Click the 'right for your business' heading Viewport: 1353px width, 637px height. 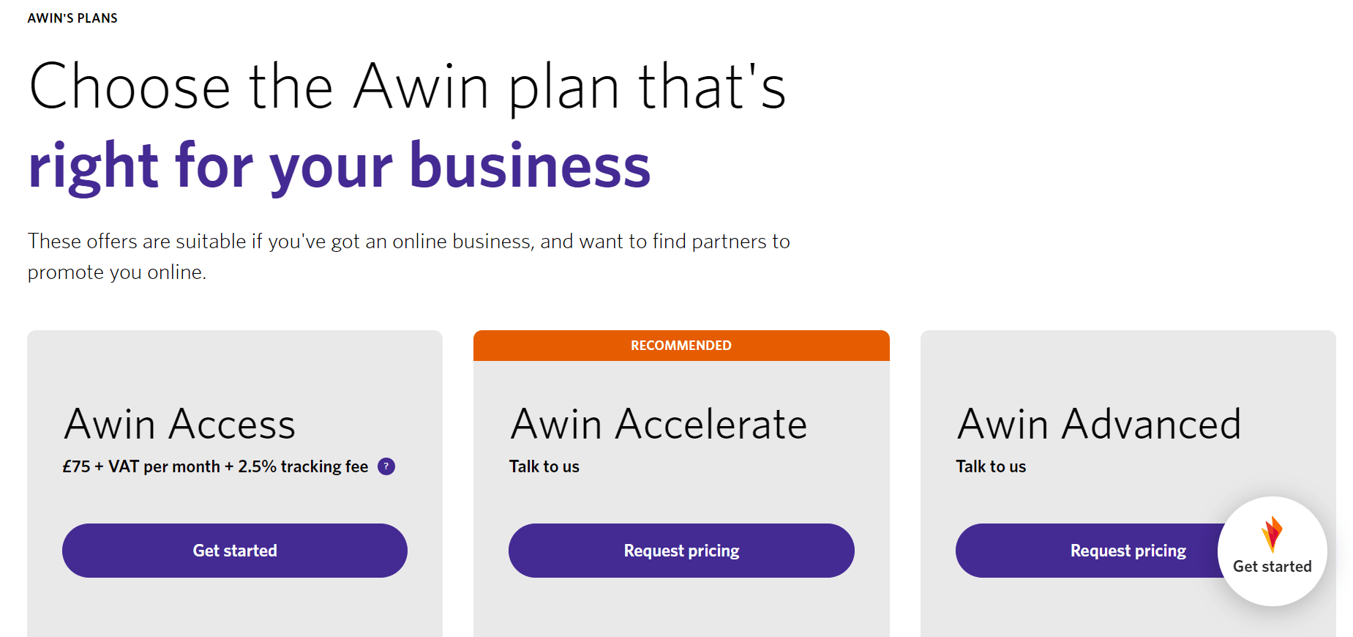point(339,167)
